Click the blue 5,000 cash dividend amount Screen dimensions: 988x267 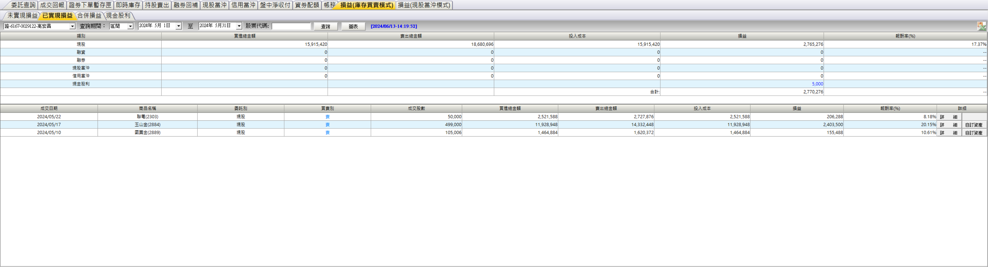point(817,84)
